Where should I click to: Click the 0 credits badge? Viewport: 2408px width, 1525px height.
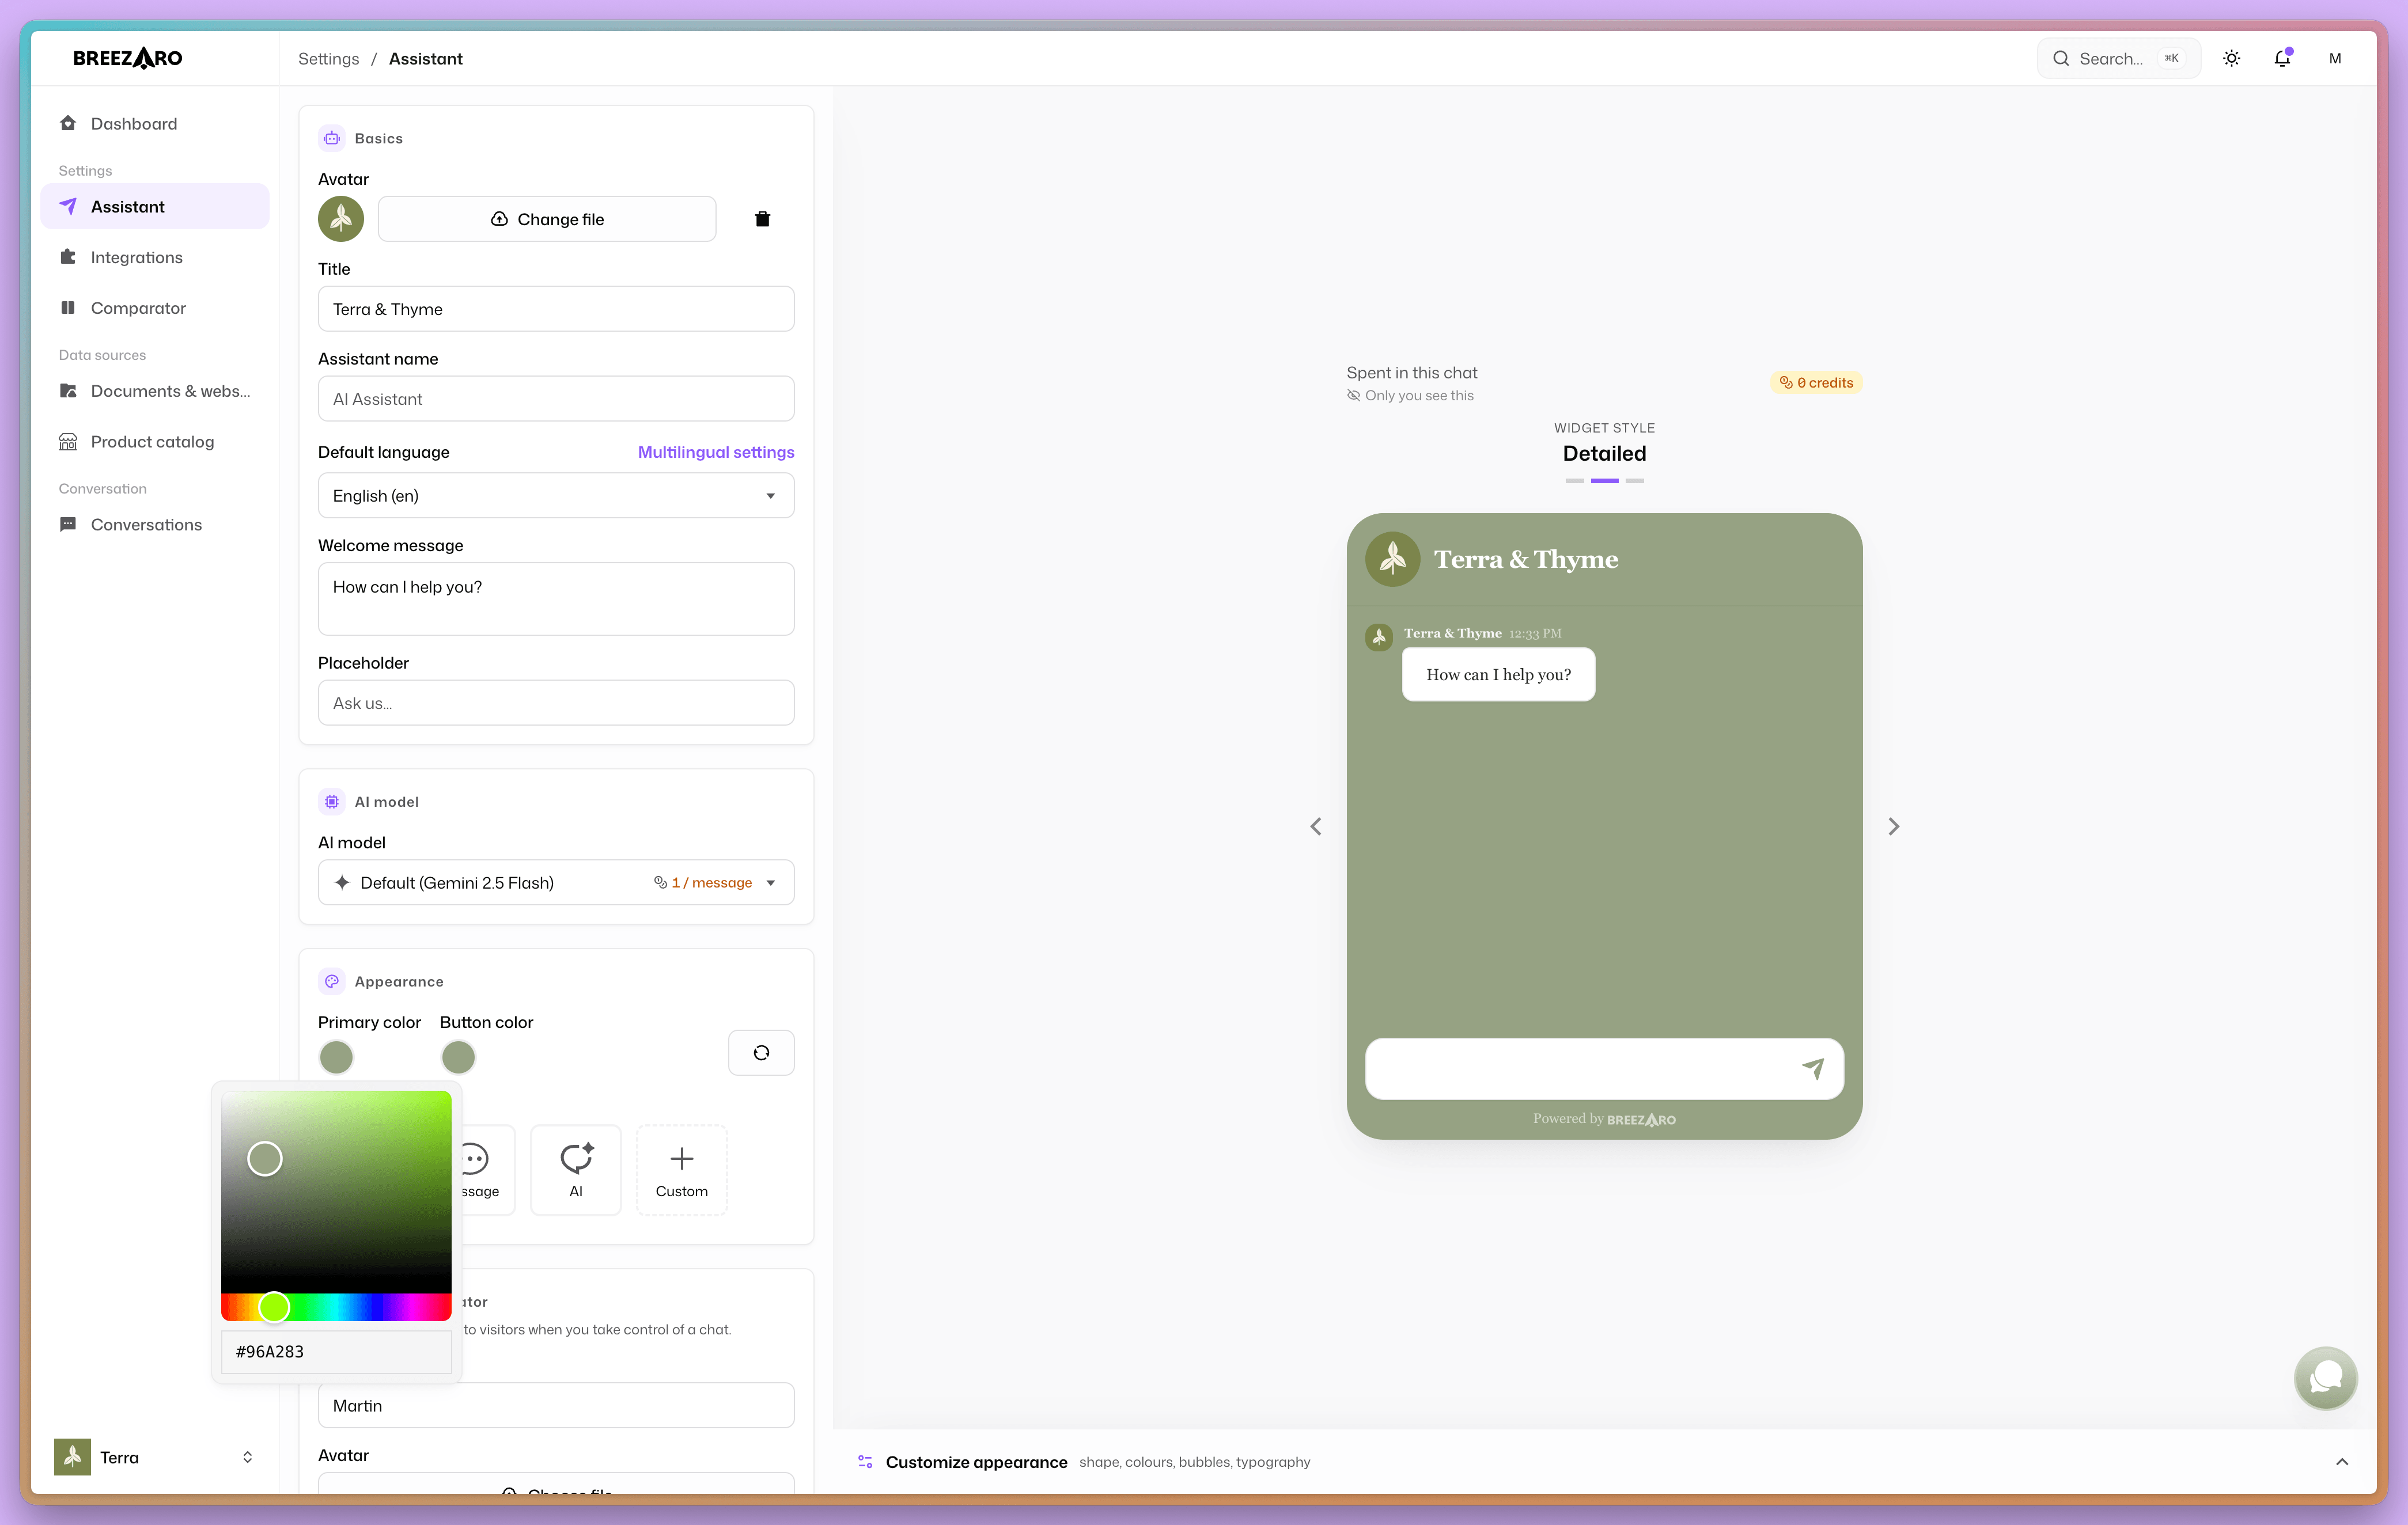click(x=1816, y=383)
